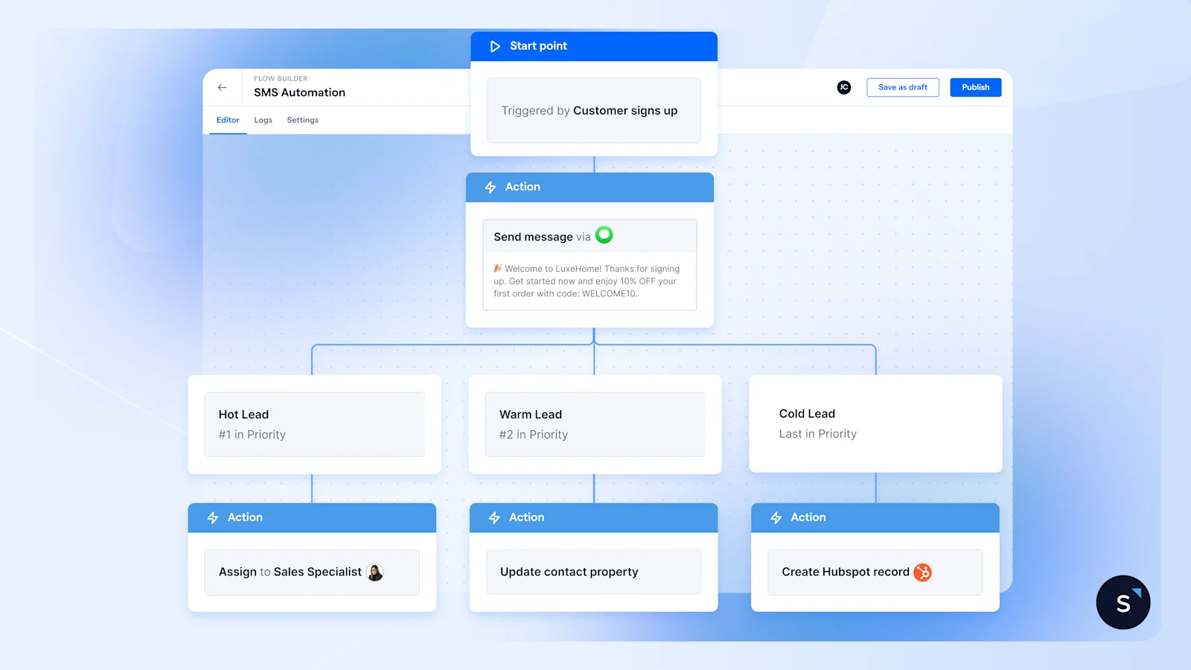This screenshot has width=1191, height=670.
Task: Click the JC profile avatar
Action: pyautogui.click(x=843, y=87)
